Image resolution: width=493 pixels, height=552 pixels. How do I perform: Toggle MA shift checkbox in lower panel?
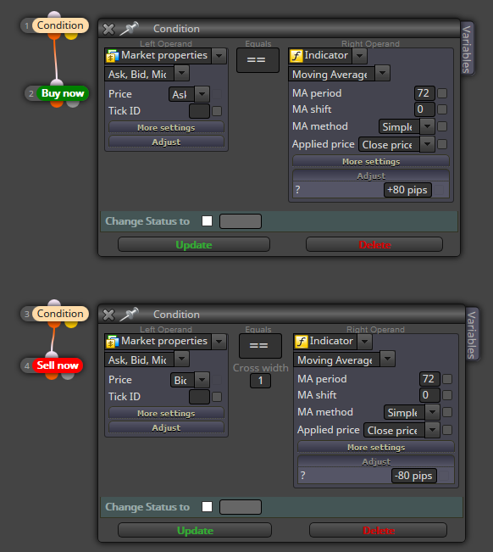[x=447, y=395]
